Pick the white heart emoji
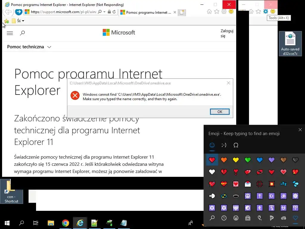This screenshot has height=229, width=305. (212, 172)
